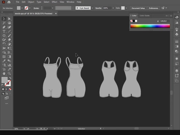Open the Layers panel icon

(177, 71)
